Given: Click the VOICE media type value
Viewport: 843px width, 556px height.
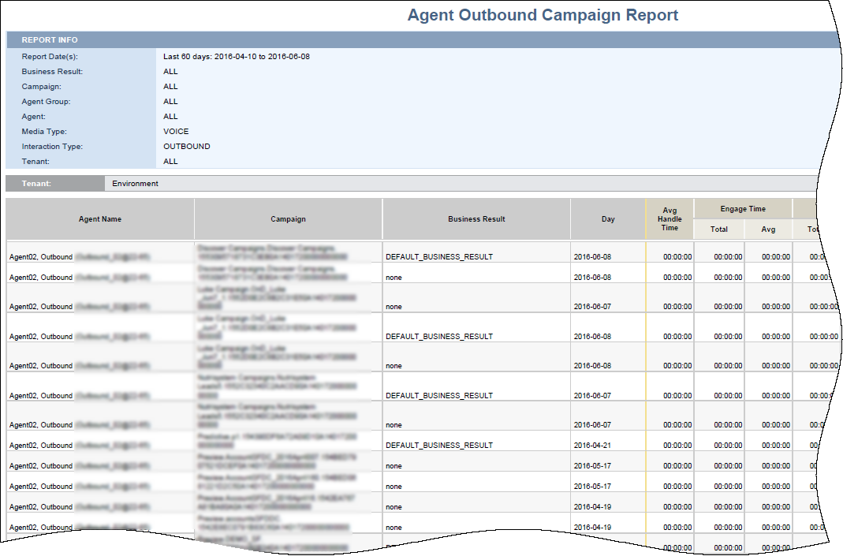Looking at the screenshot, I should point(176,132).
